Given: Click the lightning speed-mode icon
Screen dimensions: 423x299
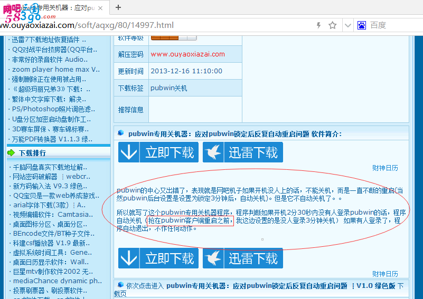Looking at the screenshot, I should (x=318, y=25).
